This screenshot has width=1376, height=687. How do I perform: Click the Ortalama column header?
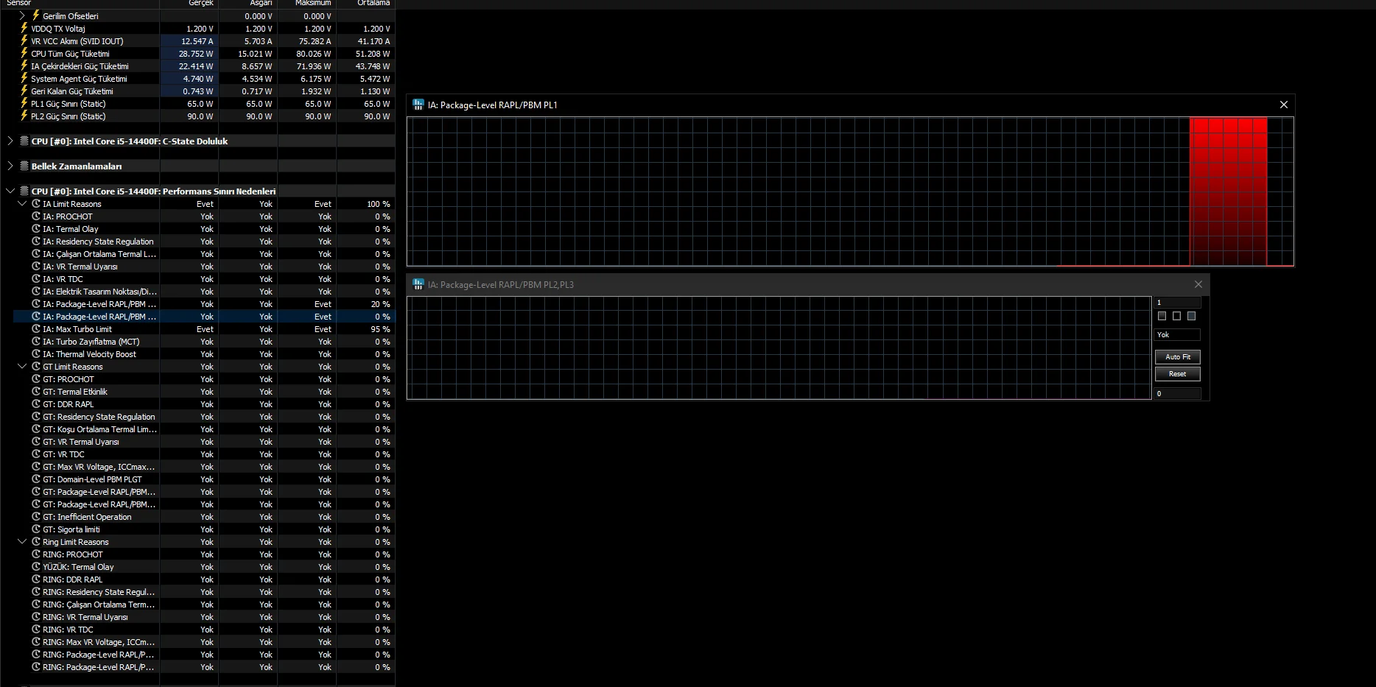point(366,4)
